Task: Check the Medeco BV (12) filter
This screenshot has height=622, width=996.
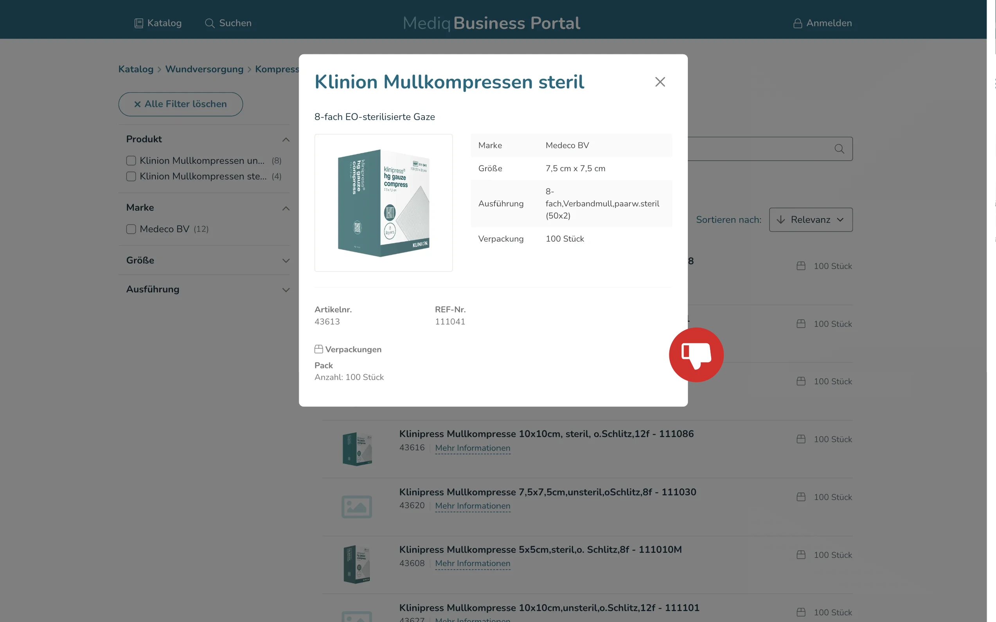Action: [x=131, y=229]
